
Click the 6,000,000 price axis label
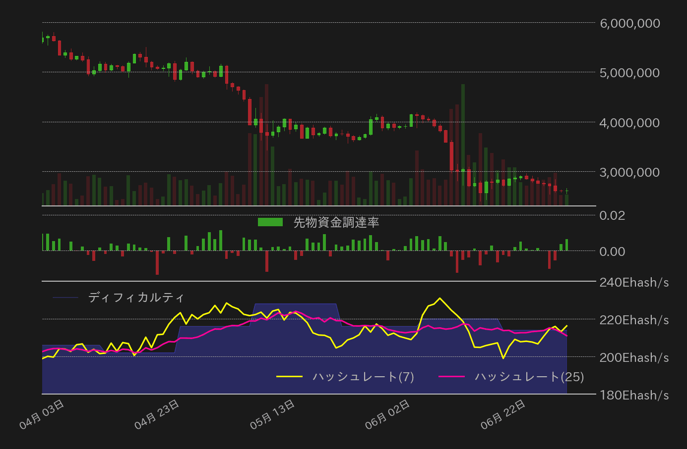[629, 23]
